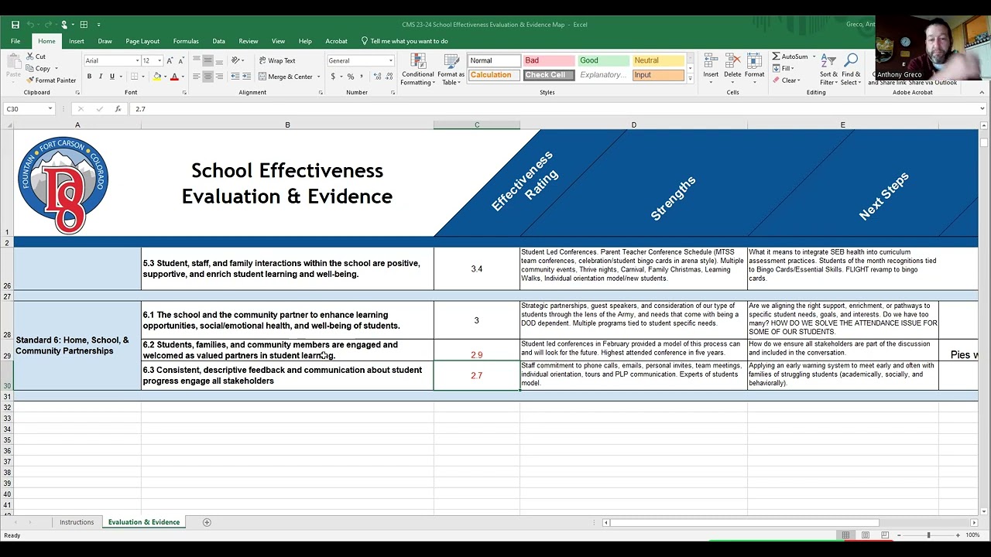Activate the Format Painter tool
The image size is (991, 557).
(x=51, y=80)
